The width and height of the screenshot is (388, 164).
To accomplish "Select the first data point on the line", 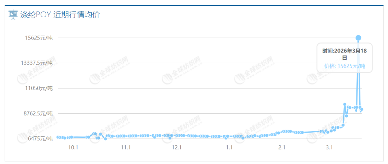I will [x=58, y=137].
